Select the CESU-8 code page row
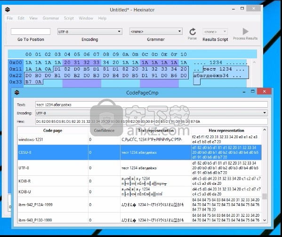This screenshot has height=237, width=282. pyautogui.click(x=139, y=152)
